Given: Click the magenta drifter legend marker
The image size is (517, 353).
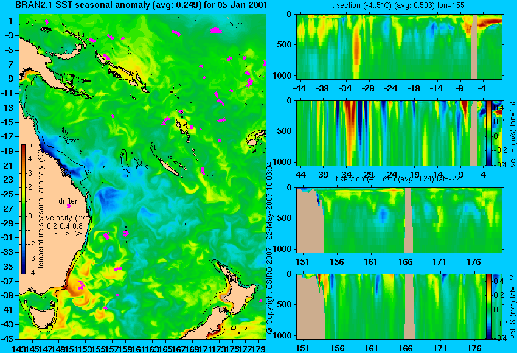Looking at the screenshot, I should [x=69, y=206].
